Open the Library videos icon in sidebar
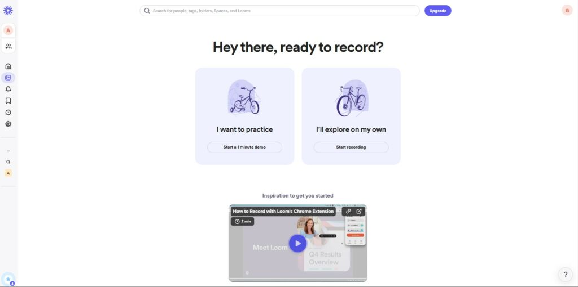This screenshot has width=578, height=287. click(8, 78)
